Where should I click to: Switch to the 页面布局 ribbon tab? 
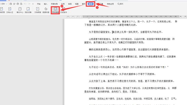(x=54, y=4)
